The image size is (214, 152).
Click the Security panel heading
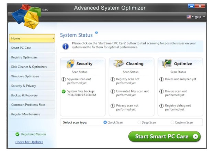click(85, 64)
